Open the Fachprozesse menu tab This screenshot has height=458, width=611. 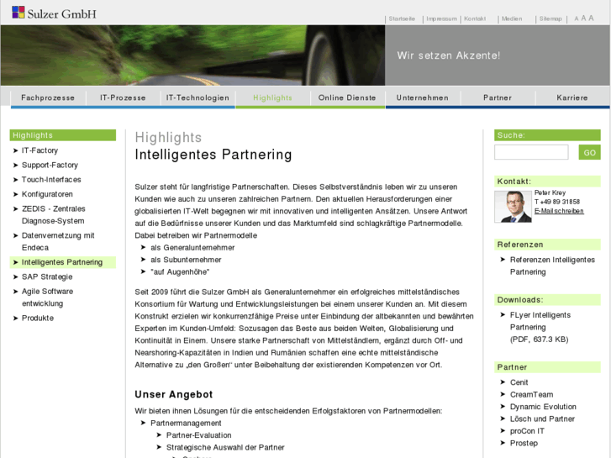pos(48,97)
